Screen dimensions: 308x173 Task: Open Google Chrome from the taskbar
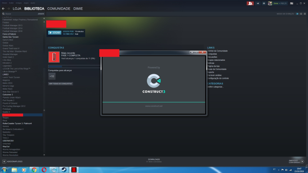click(34, 170)
